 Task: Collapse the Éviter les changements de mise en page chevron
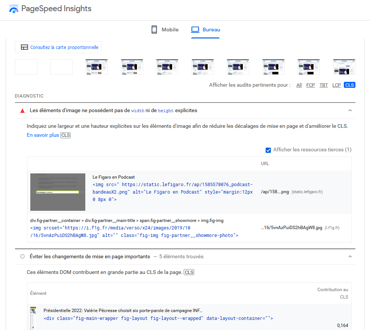[x=350, y=256]
